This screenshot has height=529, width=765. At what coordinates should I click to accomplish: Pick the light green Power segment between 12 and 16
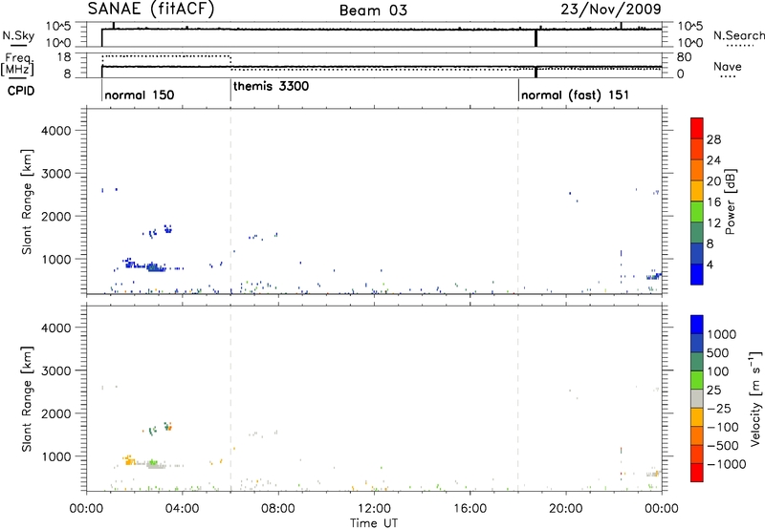pos(697,212)
